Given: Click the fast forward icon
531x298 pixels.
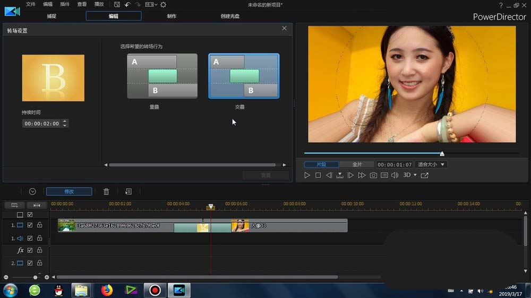Looking at the screenshot, I should click(x=362, y=176).
